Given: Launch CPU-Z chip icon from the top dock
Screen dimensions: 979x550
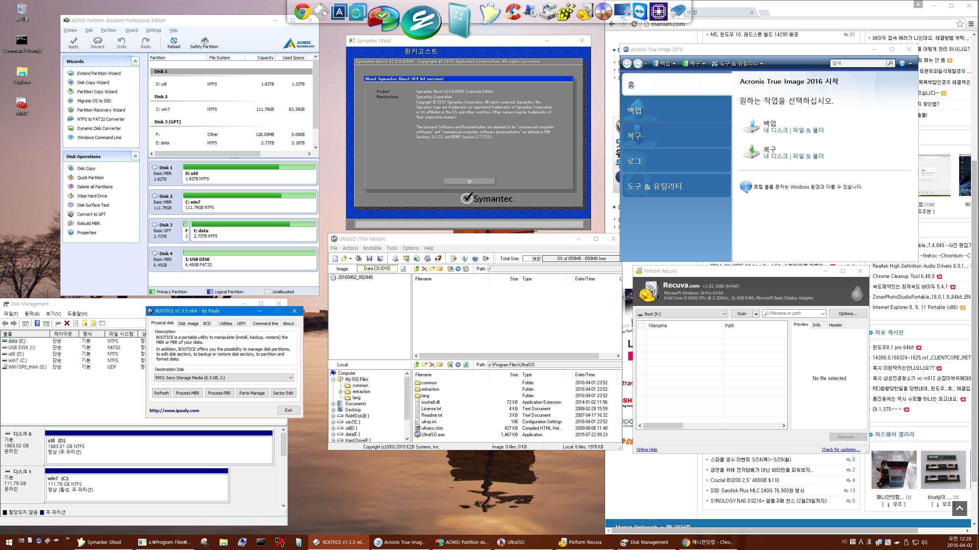Looking at the screenshot, I should [658, 11].
